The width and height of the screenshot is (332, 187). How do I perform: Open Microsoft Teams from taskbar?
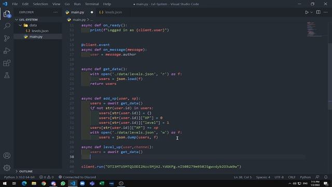point(92,183)
